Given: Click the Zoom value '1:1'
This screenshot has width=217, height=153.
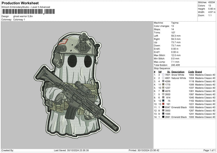Looking at the screenshot, I should tap(210, 15).
